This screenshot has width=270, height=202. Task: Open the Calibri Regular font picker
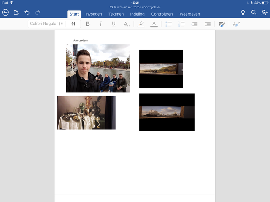(47, 24)
